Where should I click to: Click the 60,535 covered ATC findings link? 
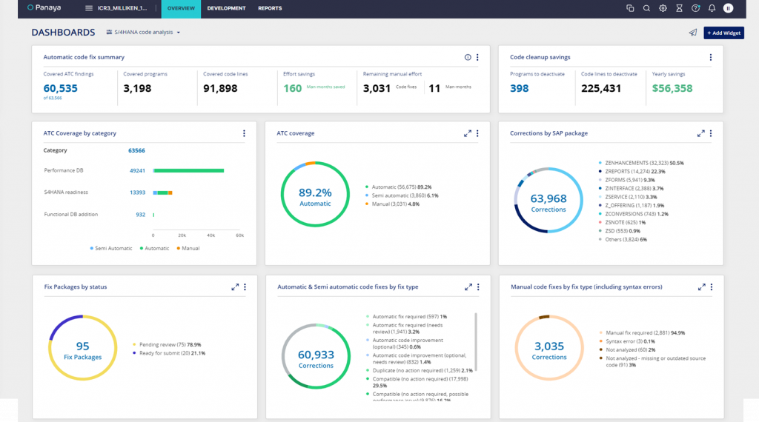(60, 88)
